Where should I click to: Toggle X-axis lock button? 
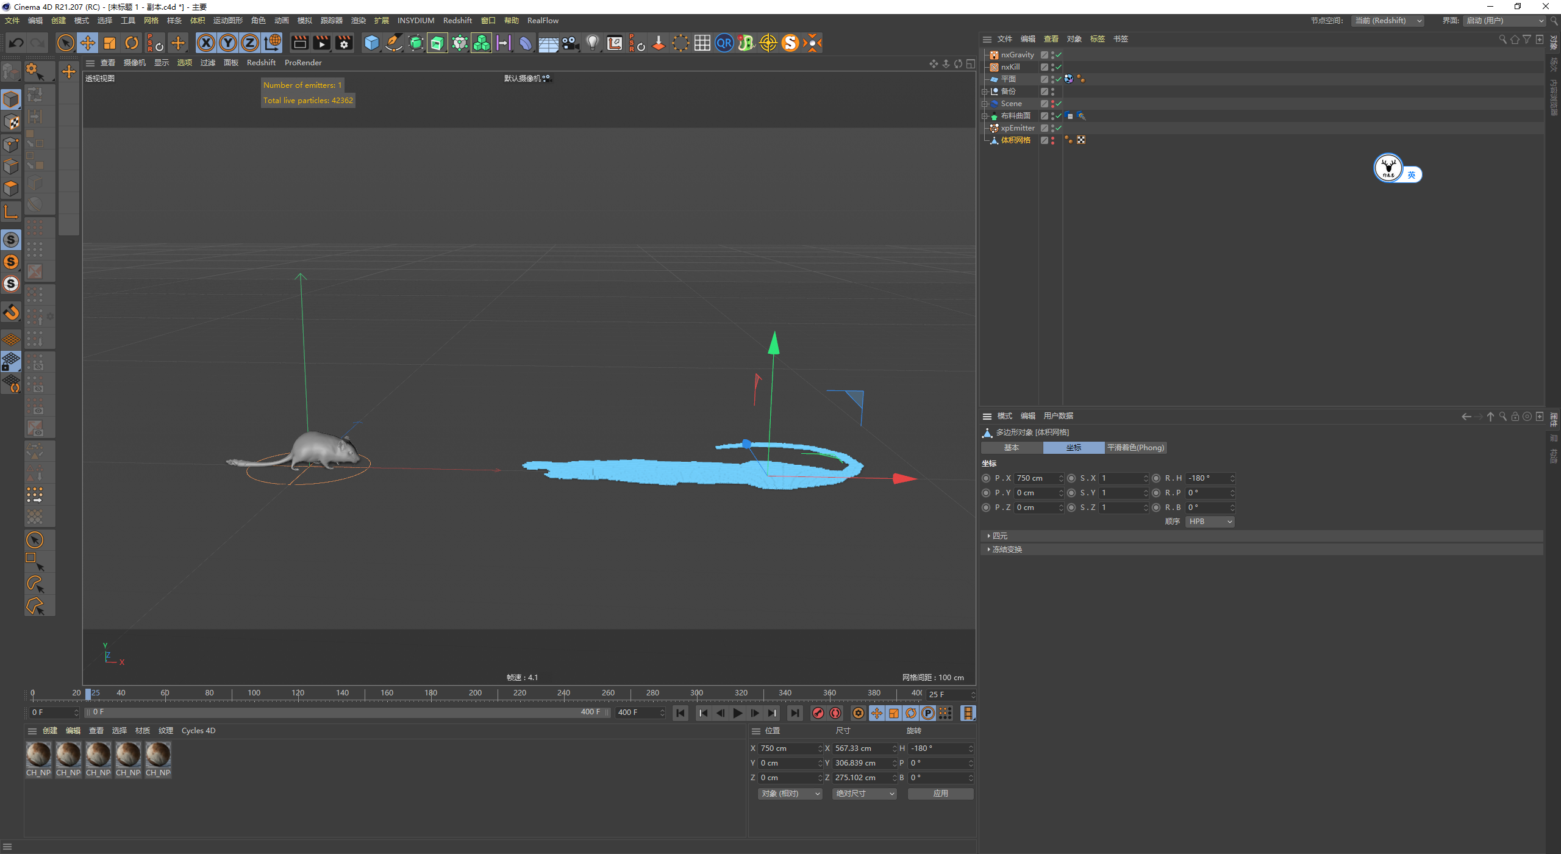click(x=206, y=43)
